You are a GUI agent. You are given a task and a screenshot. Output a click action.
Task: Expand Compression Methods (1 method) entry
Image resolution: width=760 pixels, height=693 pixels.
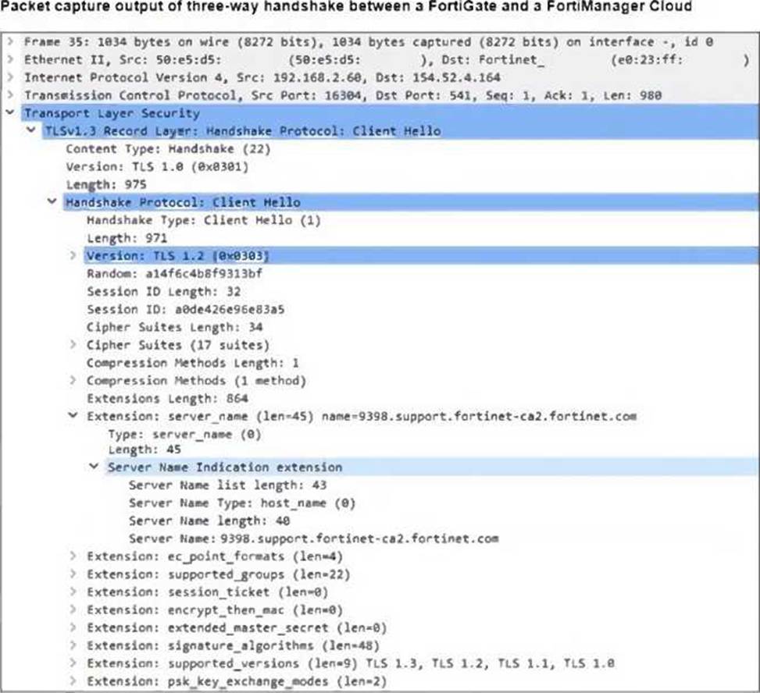point(73,381)
